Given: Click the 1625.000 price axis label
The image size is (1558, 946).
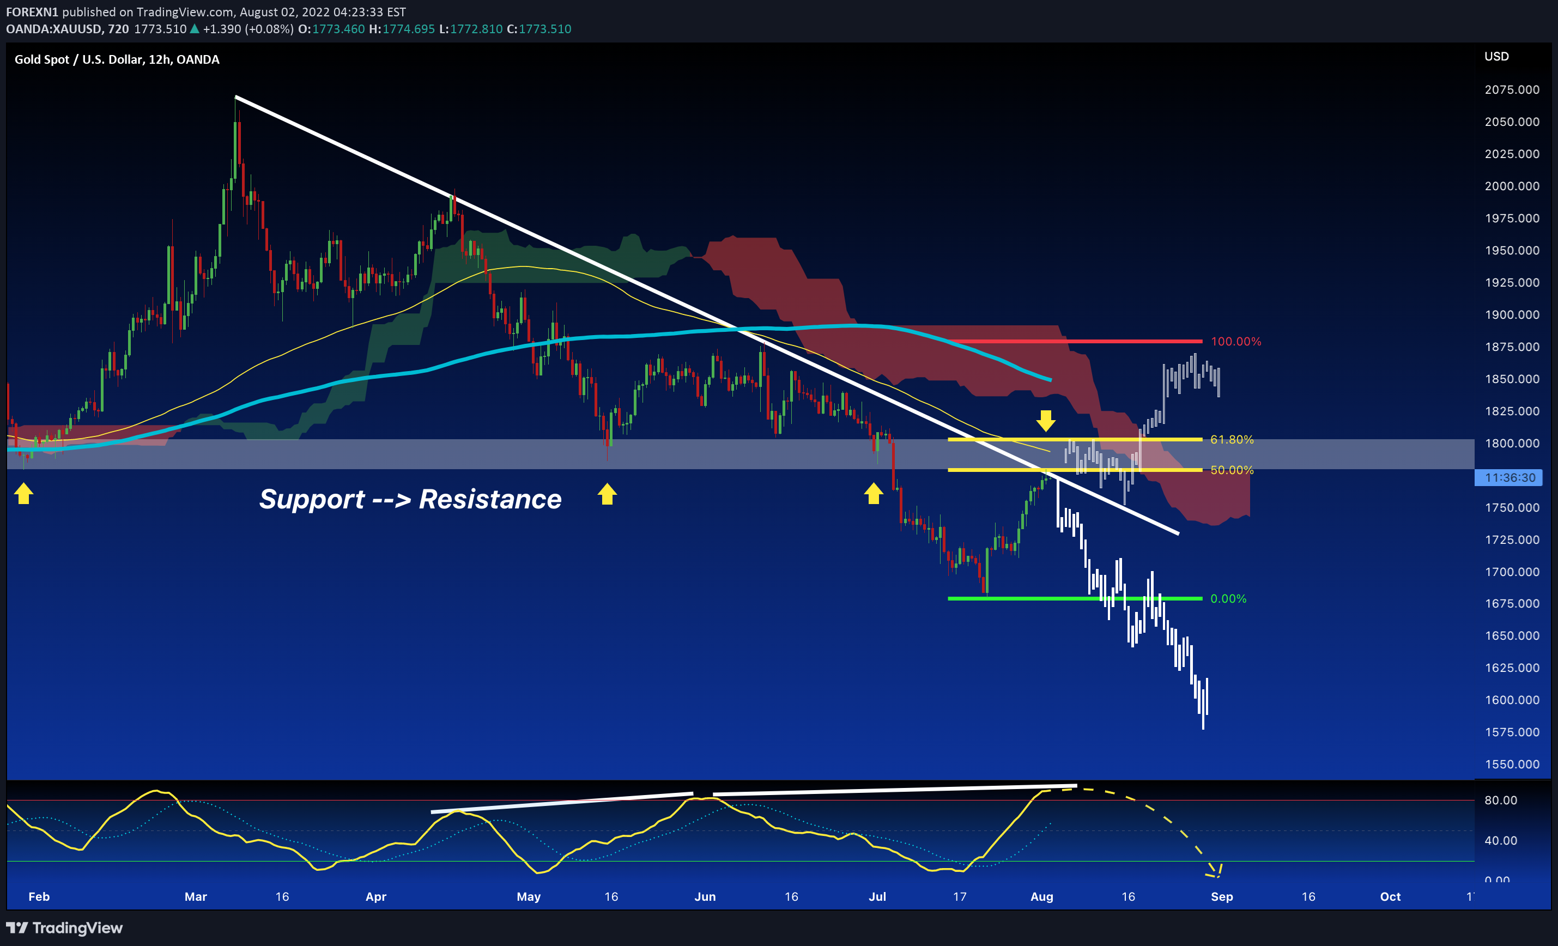Looking at the screenshot, I should (x=1512, y=669).
